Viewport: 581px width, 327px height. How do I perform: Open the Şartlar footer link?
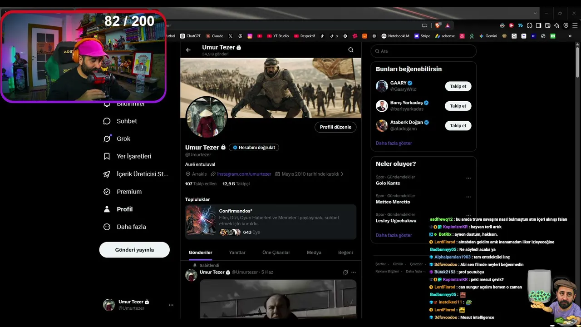point(380,264)
